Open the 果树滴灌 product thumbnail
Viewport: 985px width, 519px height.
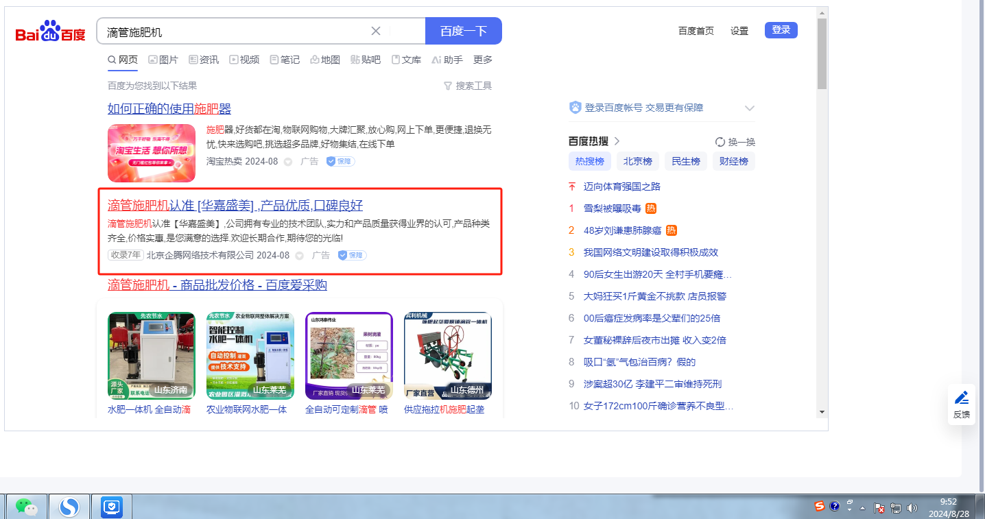pos(349,356)
